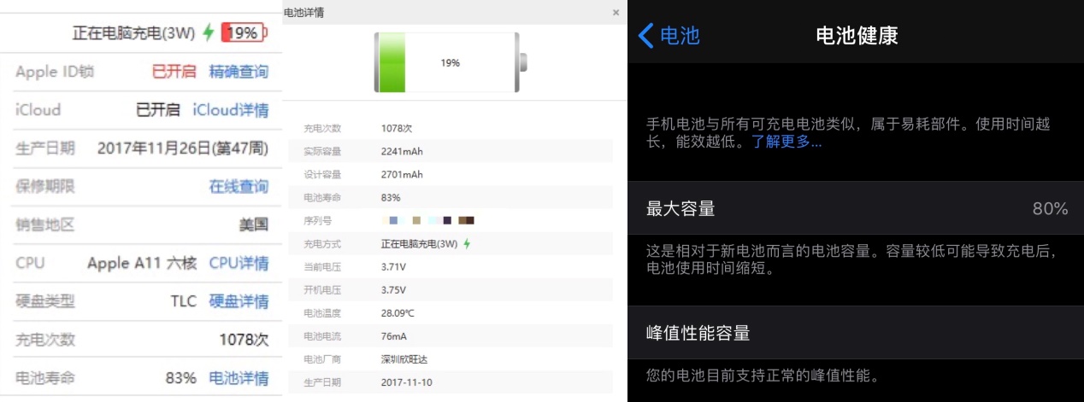The width and height of the screenshot is (1084, 402).
Task: Select the 2241mAh actual capacity value
Action: (402, 152)
